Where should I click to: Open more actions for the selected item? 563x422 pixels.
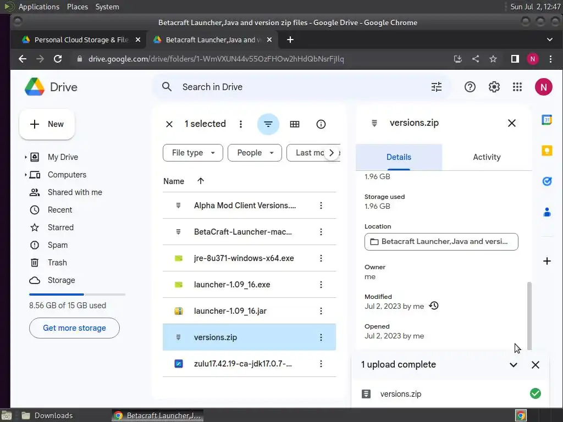241,124
